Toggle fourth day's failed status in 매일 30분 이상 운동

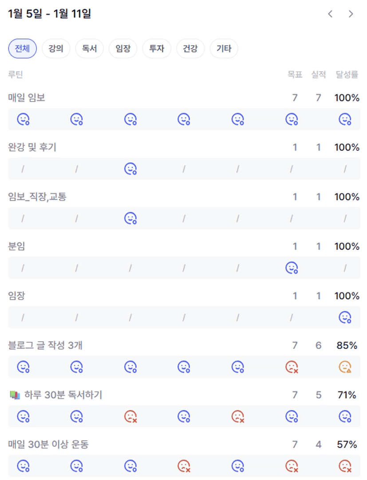pyautogui.click(x=184, y=466)
